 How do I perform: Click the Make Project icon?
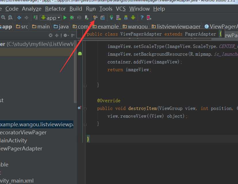36,18
